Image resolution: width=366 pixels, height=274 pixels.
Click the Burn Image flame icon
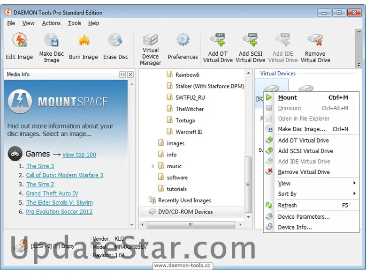84,40
